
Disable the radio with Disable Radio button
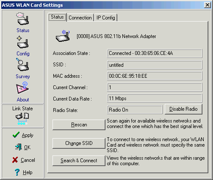click(183, 109)
